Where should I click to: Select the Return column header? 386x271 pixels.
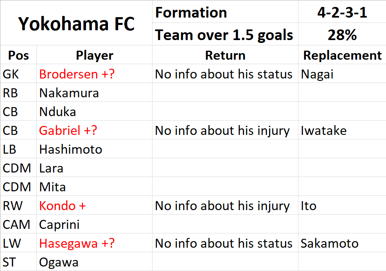(225, 55)
